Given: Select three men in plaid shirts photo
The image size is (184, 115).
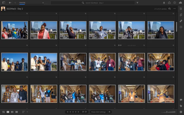Looking at the screenshot, I should pyautogui.click(x=15, y=94).
